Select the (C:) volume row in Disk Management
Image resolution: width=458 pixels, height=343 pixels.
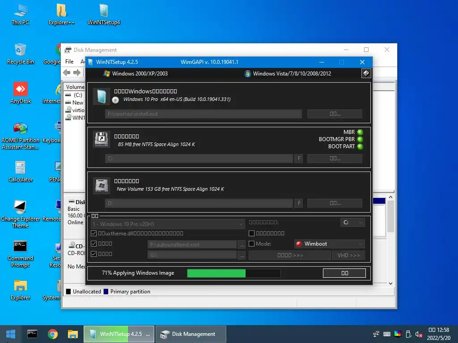pyautogui.click(x=75, y=95)
